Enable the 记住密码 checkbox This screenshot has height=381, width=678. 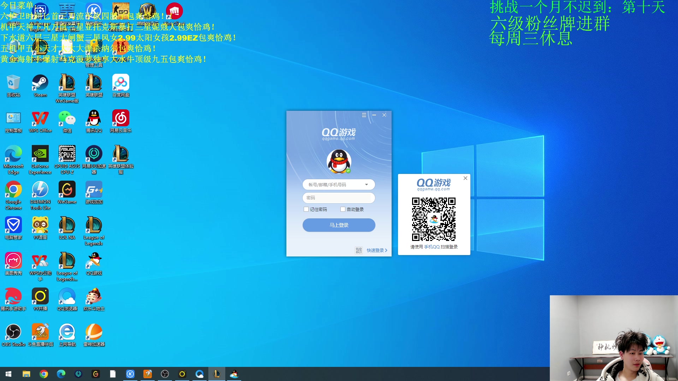(306, 209)
